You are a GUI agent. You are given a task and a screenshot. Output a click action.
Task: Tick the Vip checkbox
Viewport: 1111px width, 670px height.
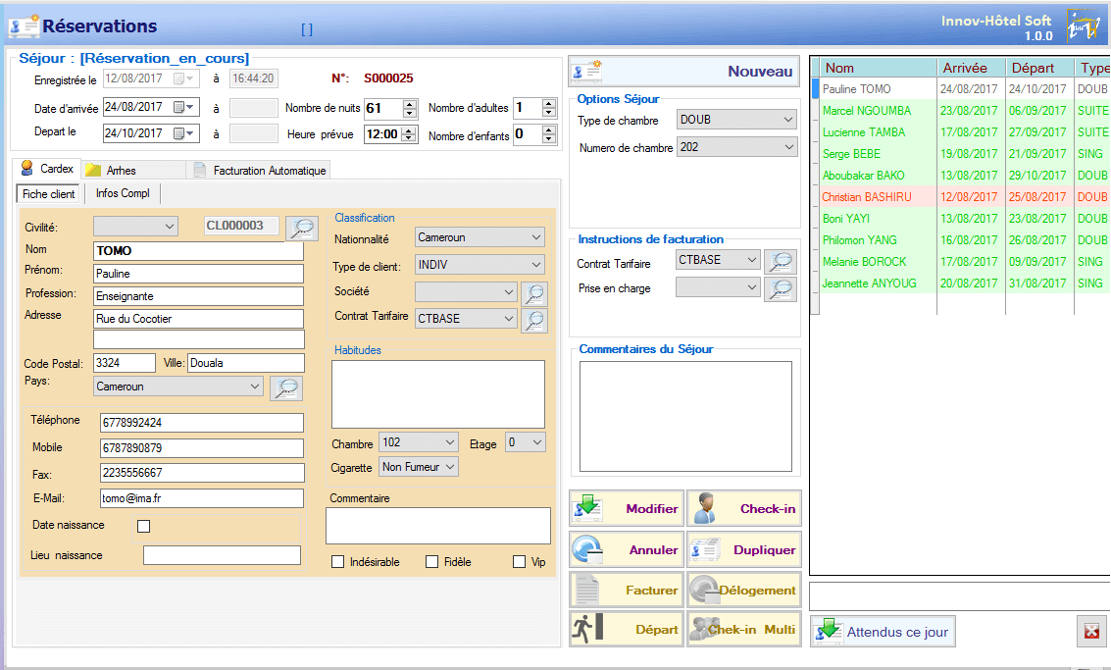pyautogui.click(x=520, y=562)
